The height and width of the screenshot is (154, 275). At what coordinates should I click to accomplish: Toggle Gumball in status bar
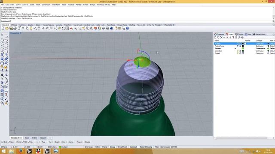click(x=133, y=147)
